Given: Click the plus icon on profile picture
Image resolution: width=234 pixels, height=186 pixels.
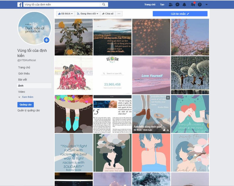Looking at the screenshot, I should [46, 40].
